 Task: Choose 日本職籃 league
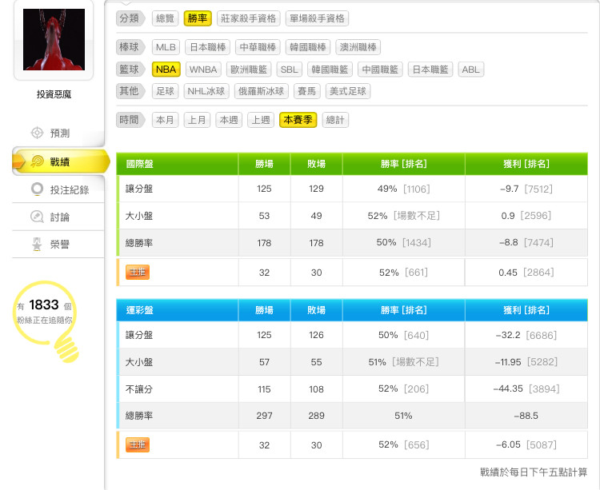click(430, 70)
